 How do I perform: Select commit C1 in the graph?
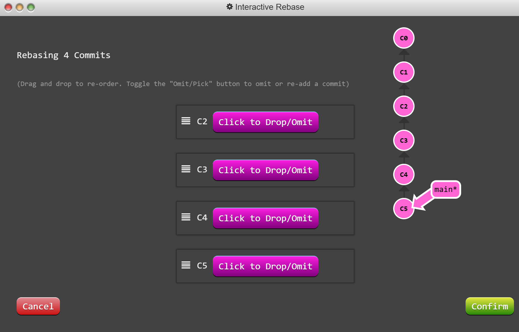tap(404, 72)
